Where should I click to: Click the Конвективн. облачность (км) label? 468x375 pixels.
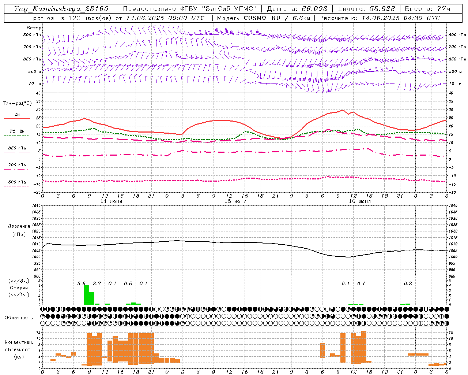click(x=19, y=349)
